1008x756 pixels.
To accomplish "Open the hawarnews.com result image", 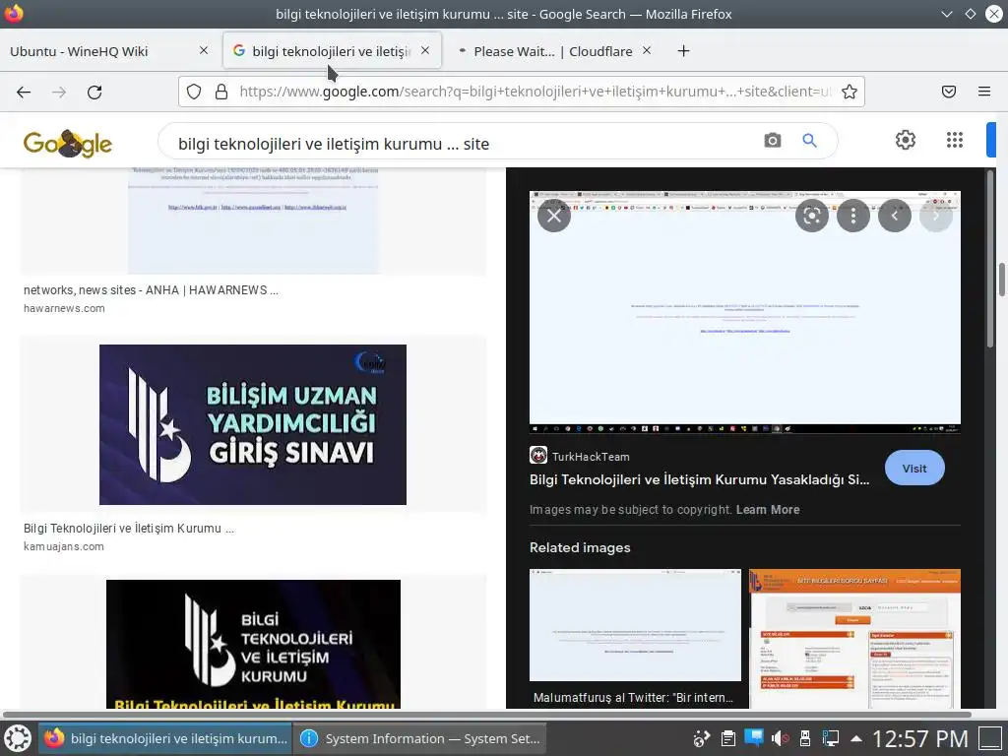I will [253, 220].
